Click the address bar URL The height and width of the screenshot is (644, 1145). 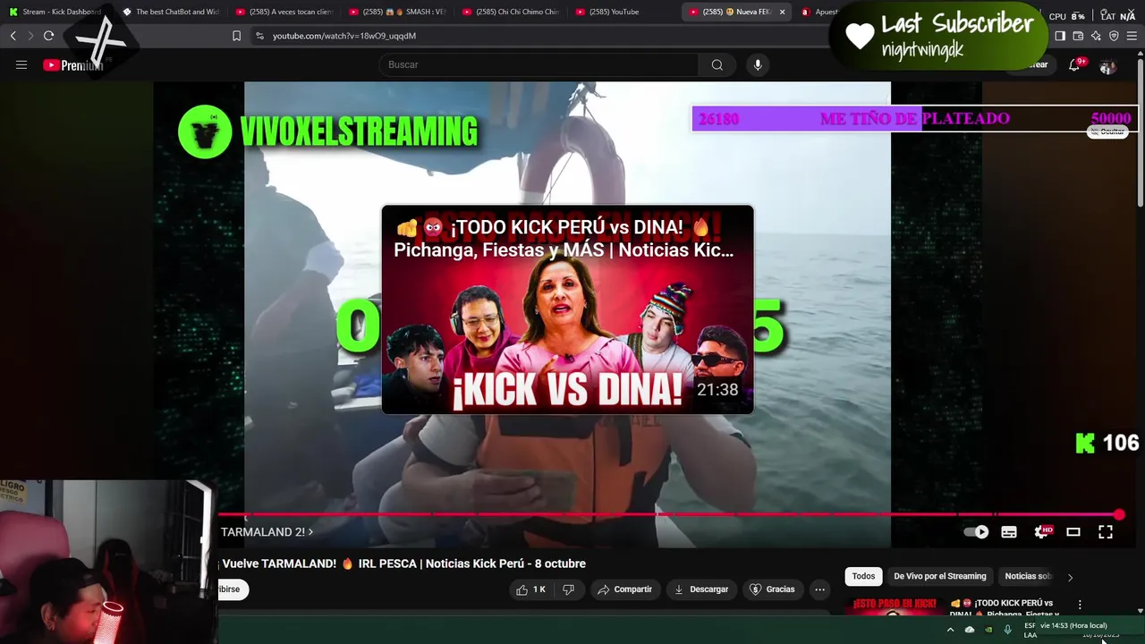344,36
